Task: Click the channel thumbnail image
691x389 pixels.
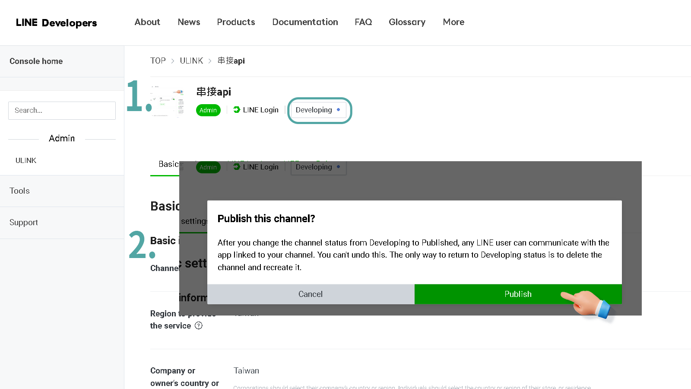Action: 168,101
